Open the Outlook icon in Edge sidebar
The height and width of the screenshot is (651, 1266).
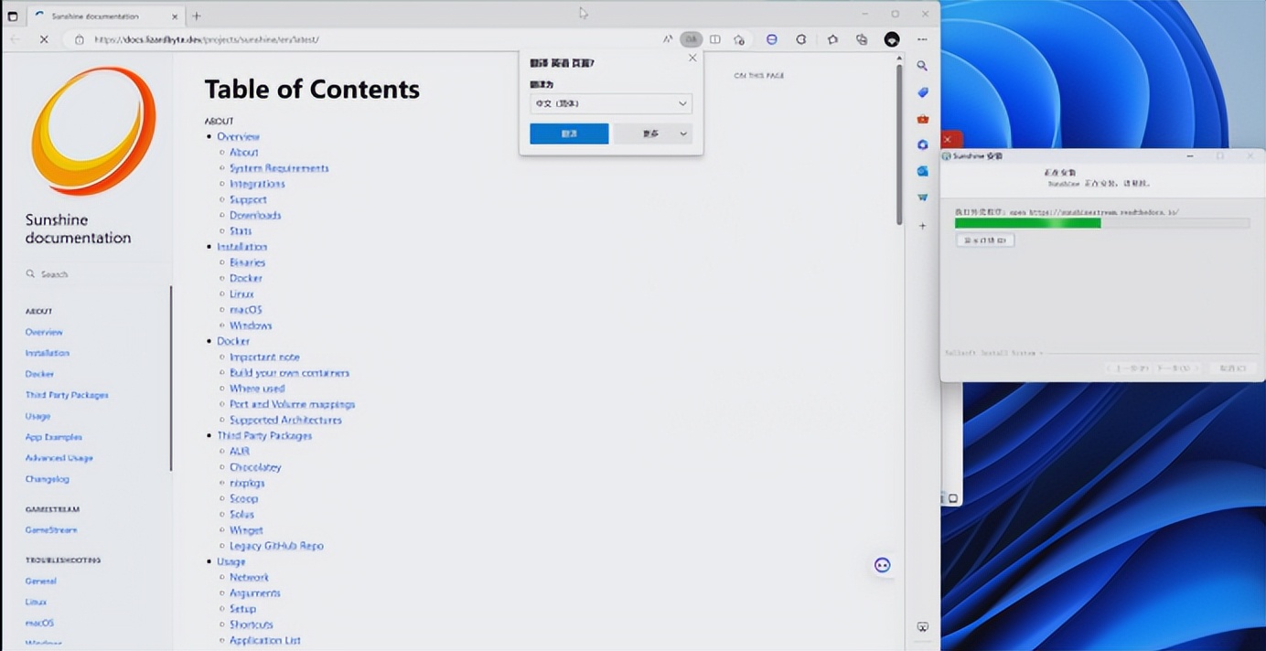[x=922, y=171]
